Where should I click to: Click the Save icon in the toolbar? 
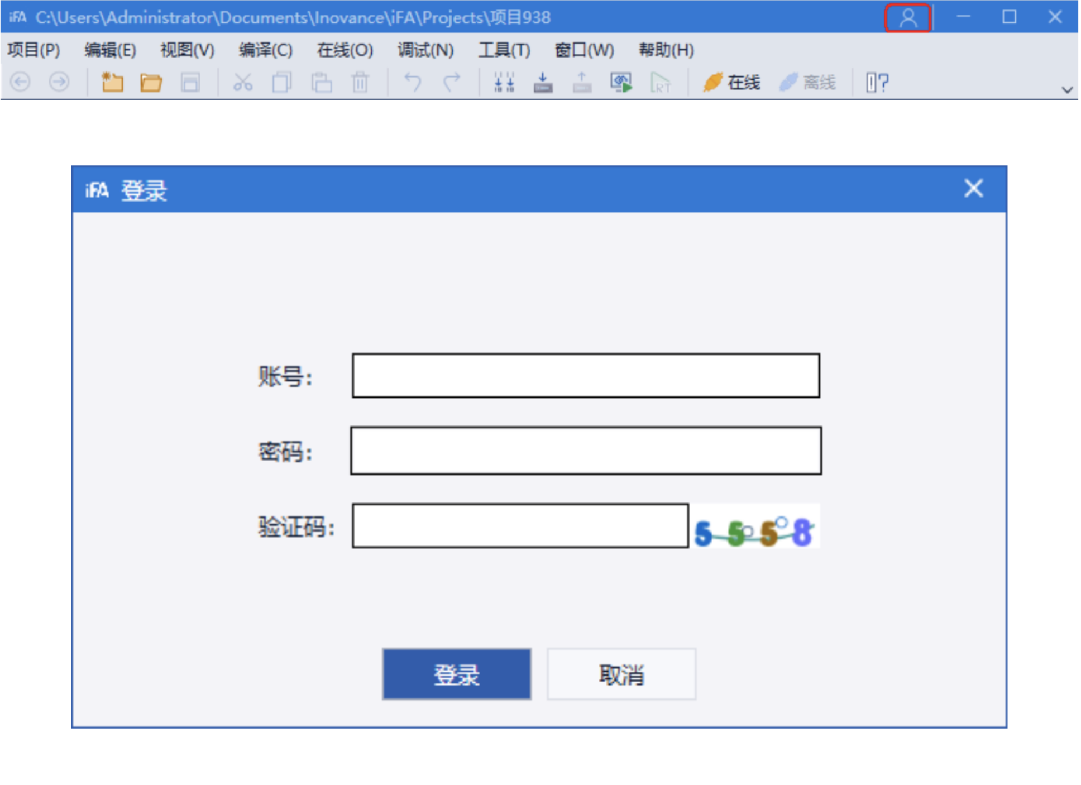tap(189, 82)
